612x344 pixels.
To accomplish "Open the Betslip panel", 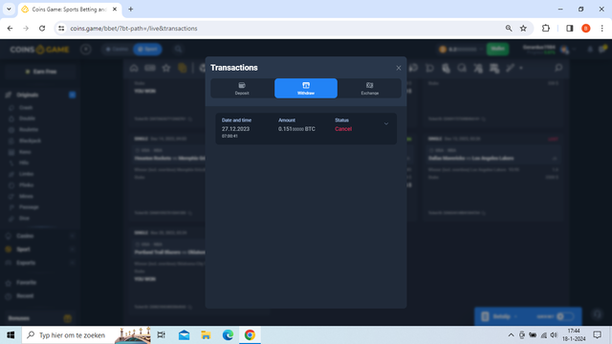I will click(501, 316).
